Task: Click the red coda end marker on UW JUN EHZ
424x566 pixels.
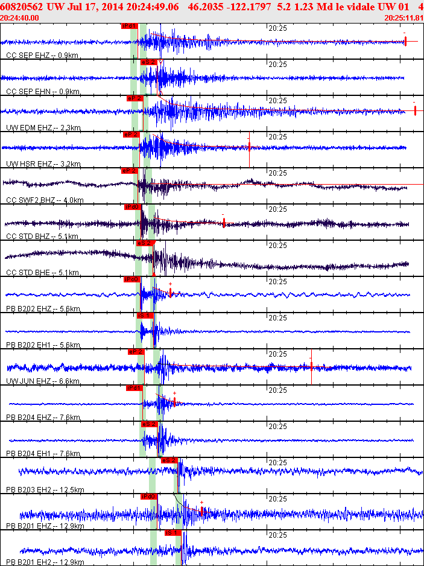Action: [311, 366]
